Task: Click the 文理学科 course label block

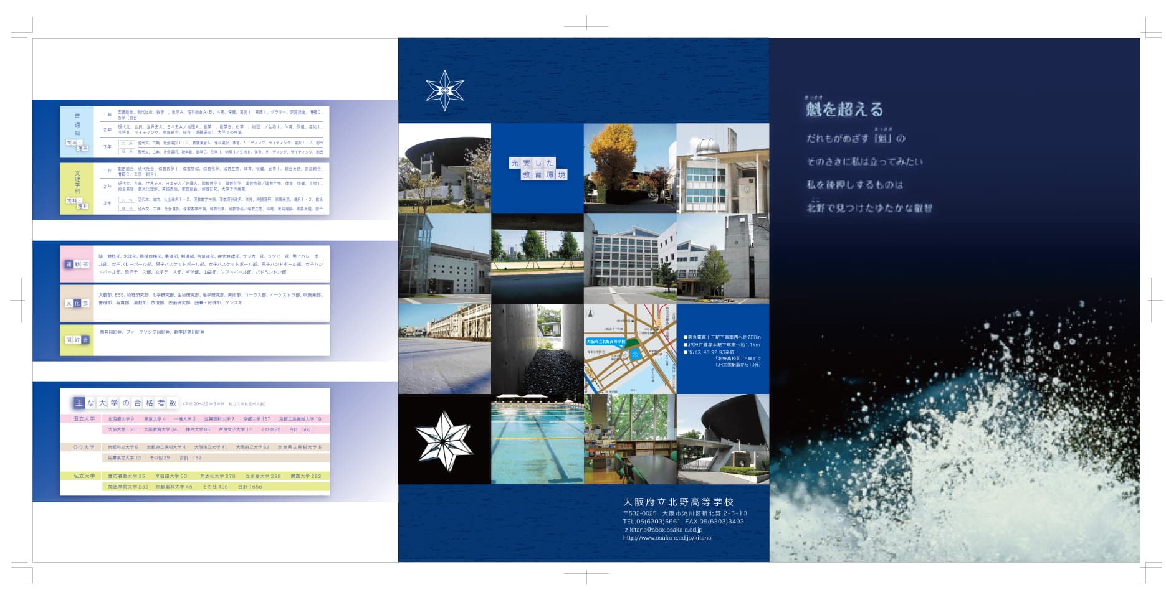Action: [77, 188]
